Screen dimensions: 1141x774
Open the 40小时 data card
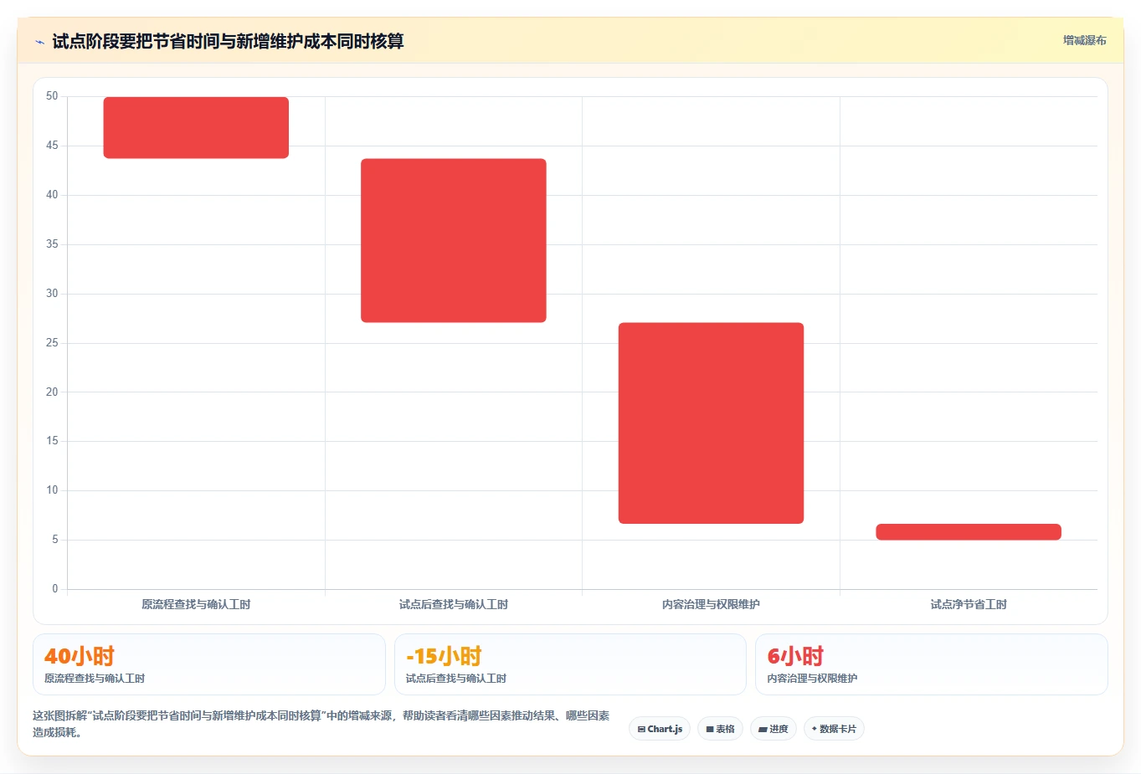point(208,664)
